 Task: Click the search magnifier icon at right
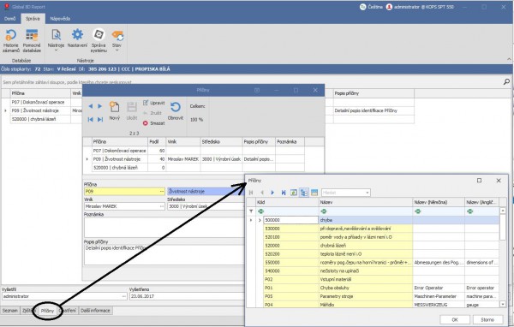click(506, 82)
